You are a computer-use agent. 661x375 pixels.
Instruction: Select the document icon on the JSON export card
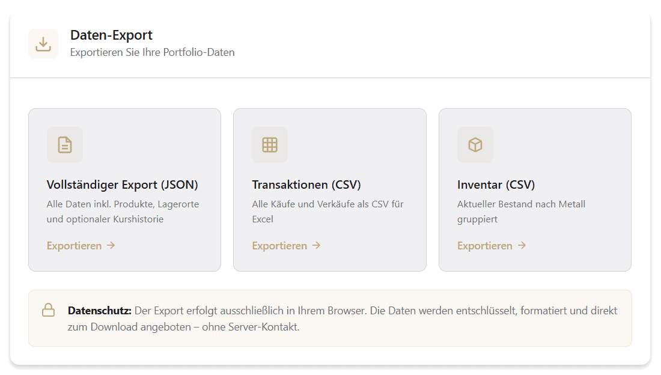coord(64,144)
